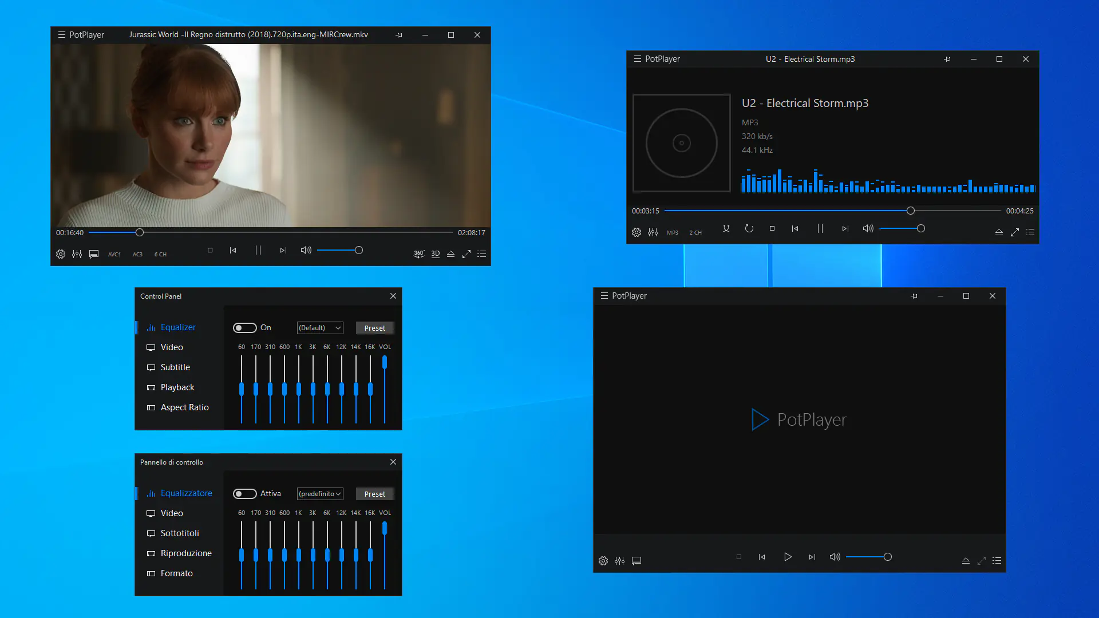
Task: Mute the U2 Electrical Storm player
Action: coord(868,228)
